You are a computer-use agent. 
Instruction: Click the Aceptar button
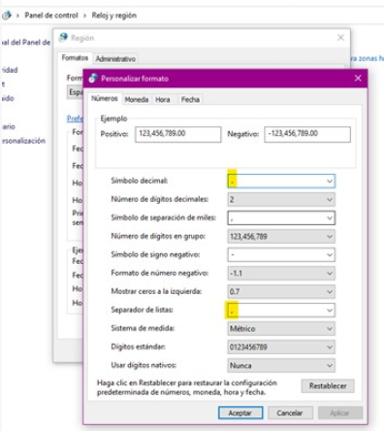(240, 413)
